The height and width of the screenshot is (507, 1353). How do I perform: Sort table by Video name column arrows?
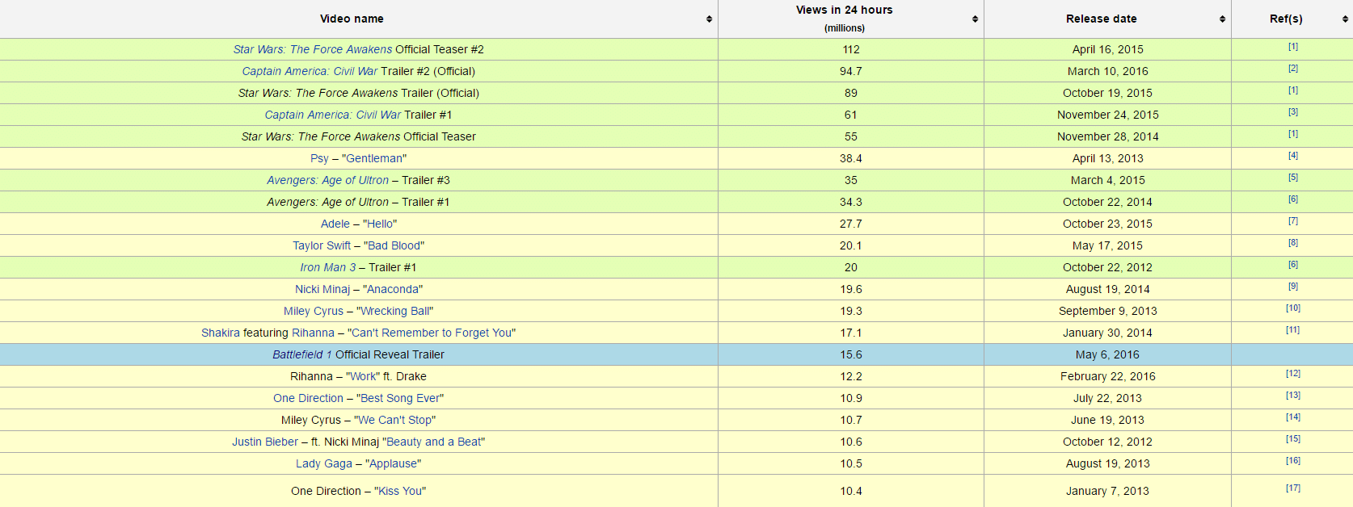pyautogui.click(x=709, y=19)
